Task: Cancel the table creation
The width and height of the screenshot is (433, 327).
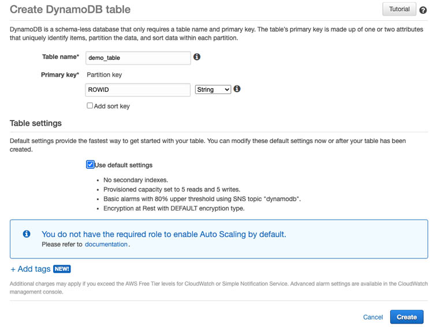Action: (x=373, y=317)
